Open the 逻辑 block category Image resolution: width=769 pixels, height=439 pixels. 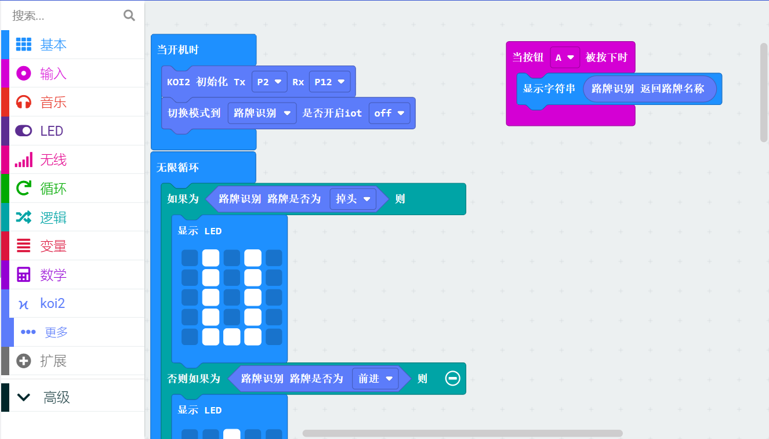pos(72,217)
